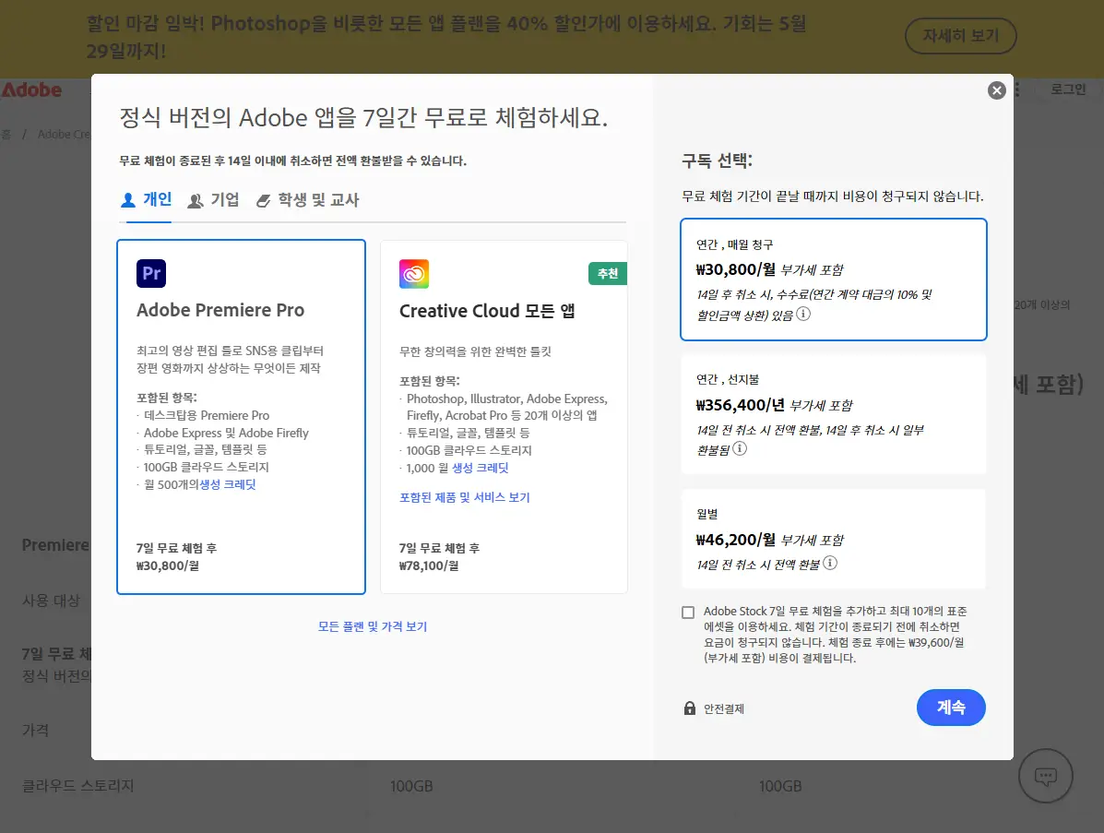Open info icon for 연간 선지불 refund terms

point(740,448)
